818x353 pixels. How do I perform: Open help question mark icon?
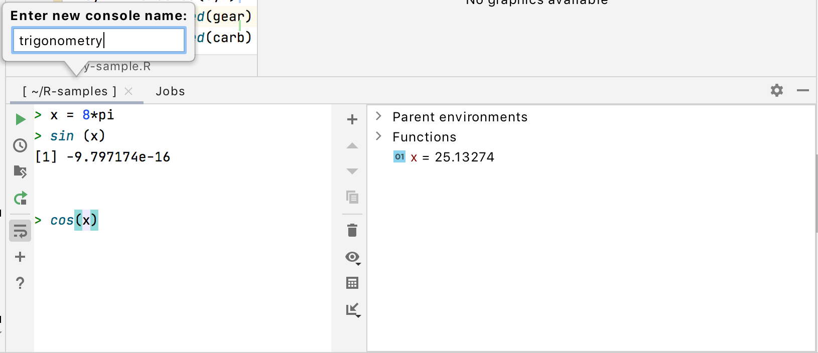point(20,283)
